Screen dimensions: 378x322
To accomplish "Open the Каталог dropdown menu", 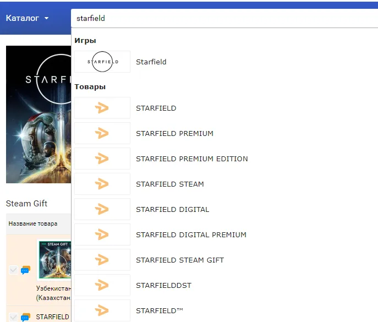I will point(27,18).
